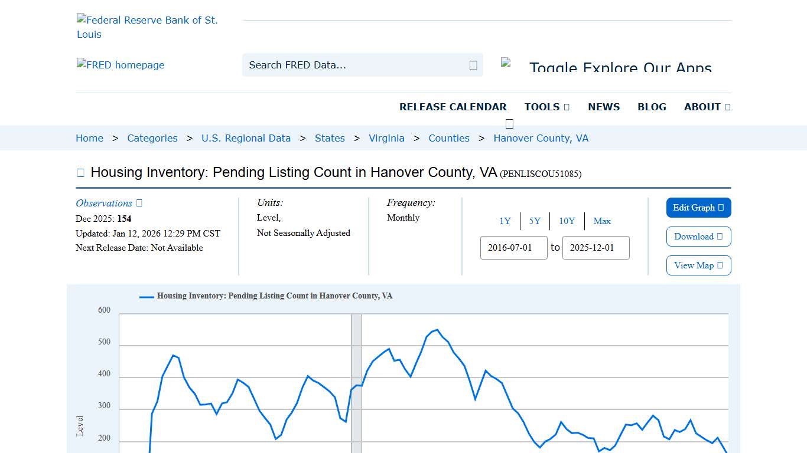Click the download icon on the Download button
The image size is (807, 453).
pos(720,237)
